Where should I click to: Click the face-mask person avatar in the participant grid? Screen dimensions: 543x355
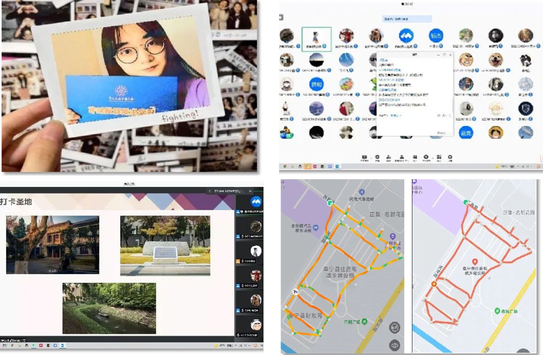click(286, 84)
